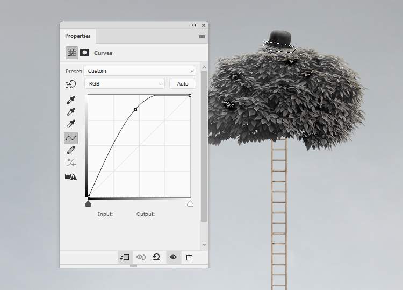This screenshot has height=290, width=403.
Task: Select the Properties tab
Action: coord(77,36)
